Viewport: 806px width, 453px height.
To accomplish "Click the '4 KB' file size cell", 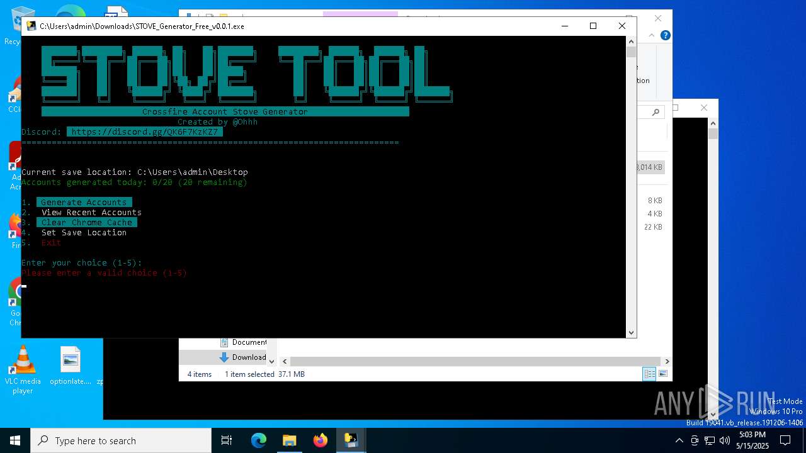I will (x=655, y=213).
